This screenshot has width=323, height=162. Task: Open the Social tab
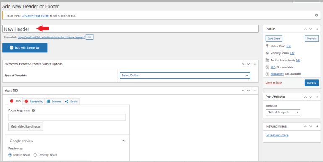tap(71, 102)
